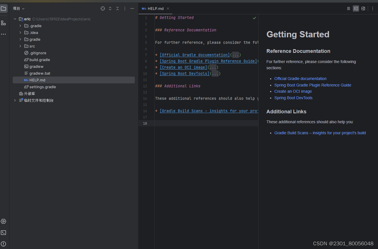The height and width of the screenshot is (249, 378).
Task: Open build.gradle in project tree
Action: (x=40, y=60)
